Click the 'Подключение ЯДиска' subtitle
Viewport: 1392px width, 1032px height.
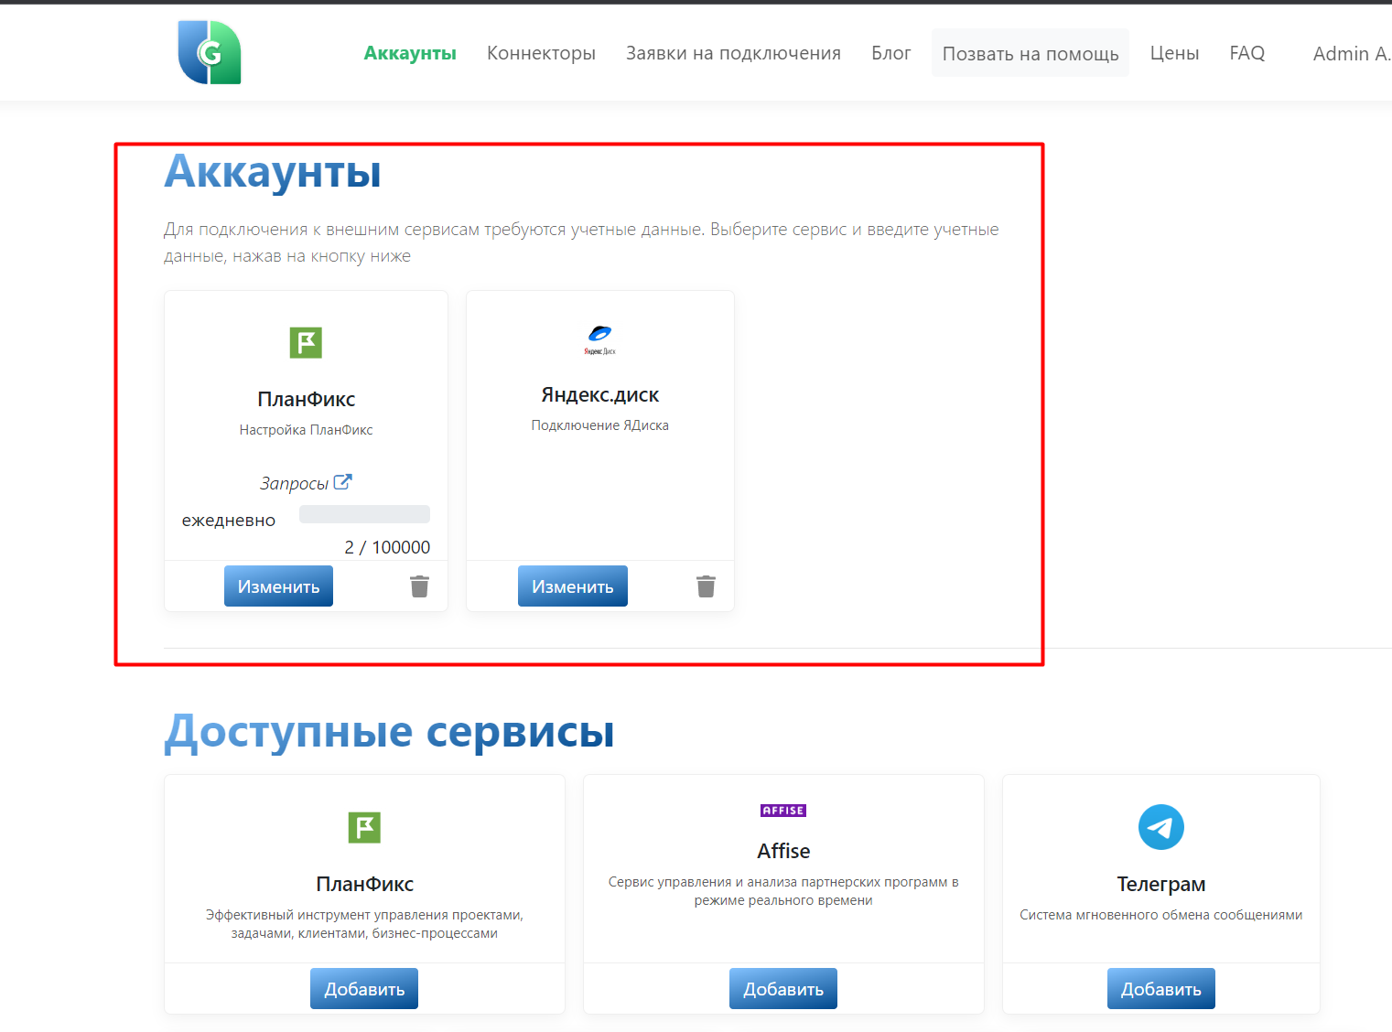click(600, 425)
